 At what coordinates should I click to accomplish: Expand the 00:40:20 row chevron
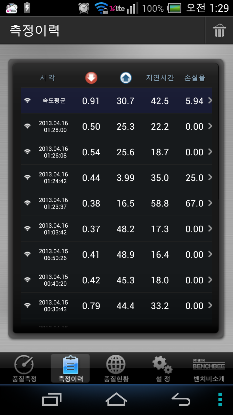210,280
